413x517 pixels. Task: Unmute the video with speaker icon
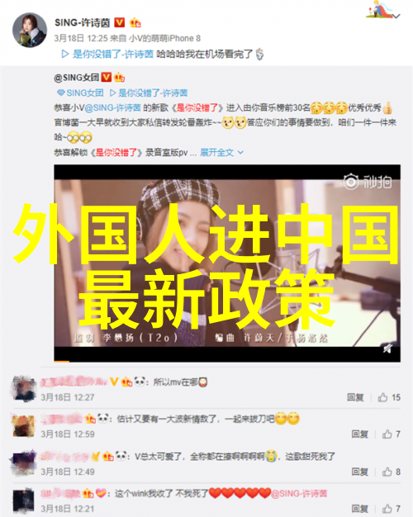pyautogui.click(x=387, y=349)
